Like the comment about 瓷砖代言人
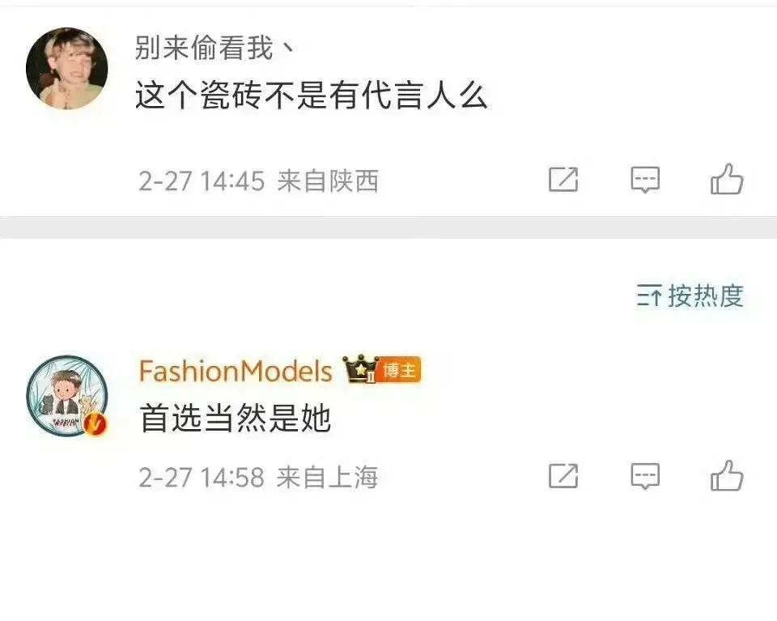This screenshot has height=621, width=777. (727, 179)
